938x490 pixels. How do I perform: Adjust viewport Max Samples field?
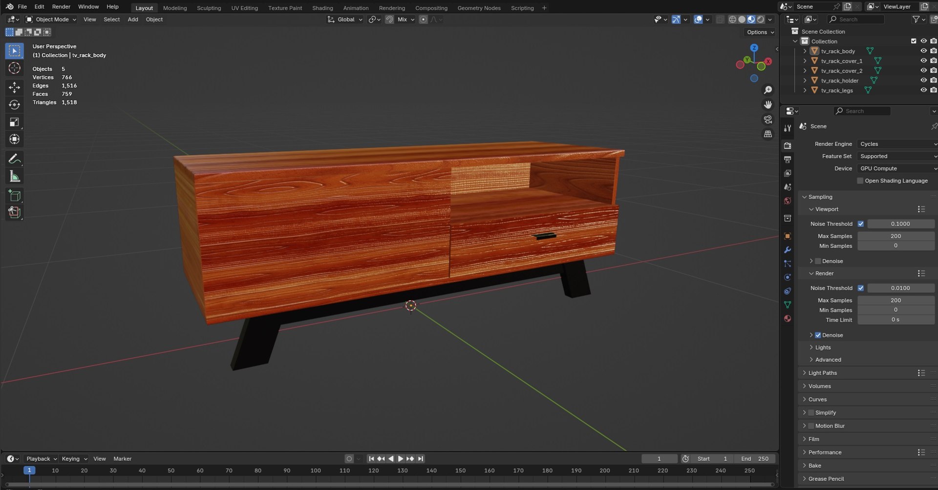(896, 236)
